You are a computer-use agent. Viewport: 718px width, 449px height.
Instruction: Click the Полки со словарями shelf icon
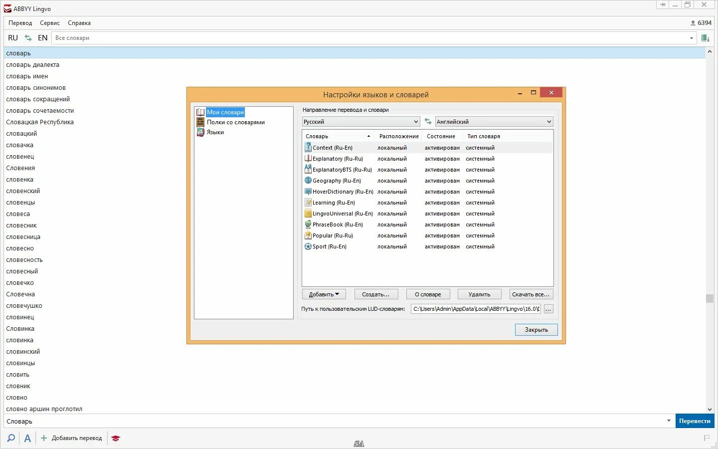click(200, 122)
